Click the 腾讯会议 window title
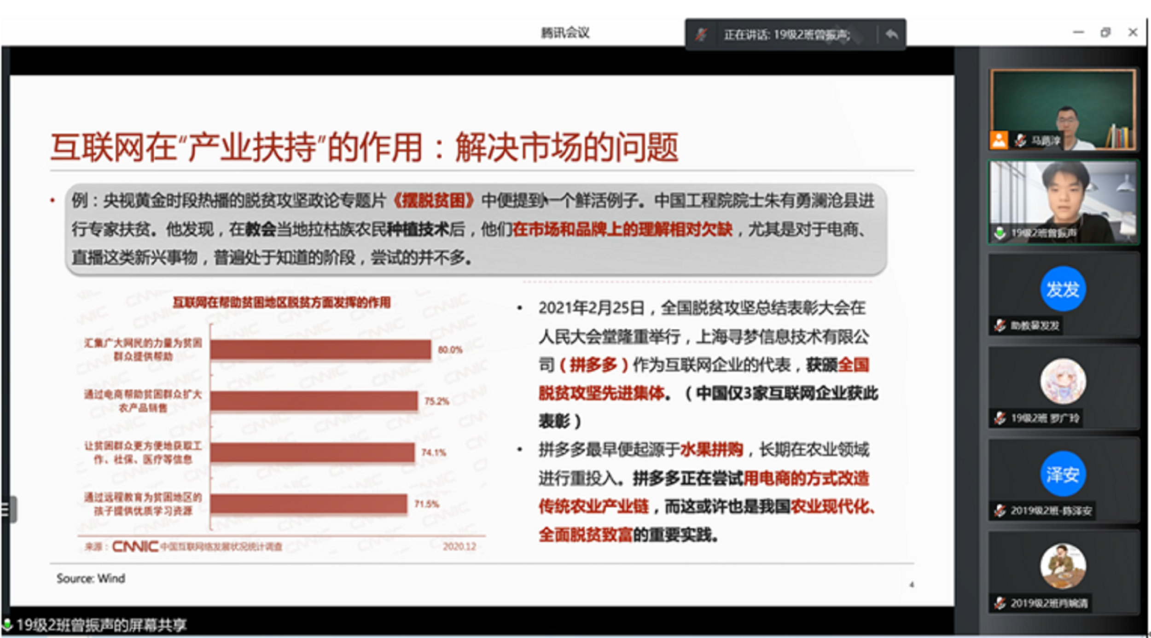 pos(565,33)
